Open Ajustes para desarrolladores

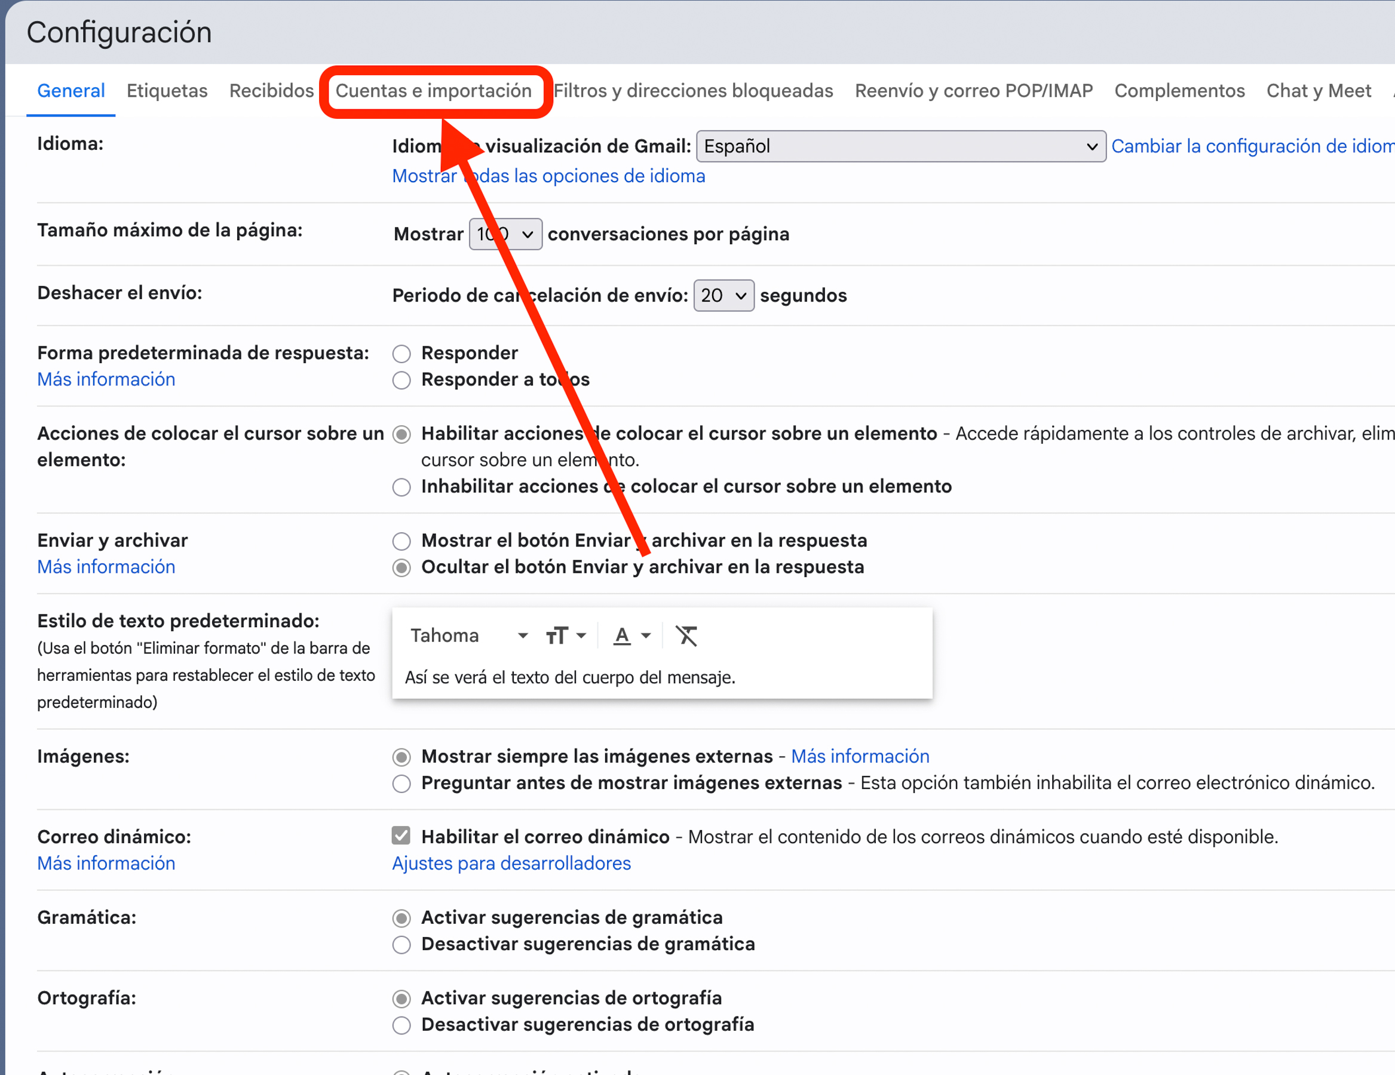coord(511,863)
